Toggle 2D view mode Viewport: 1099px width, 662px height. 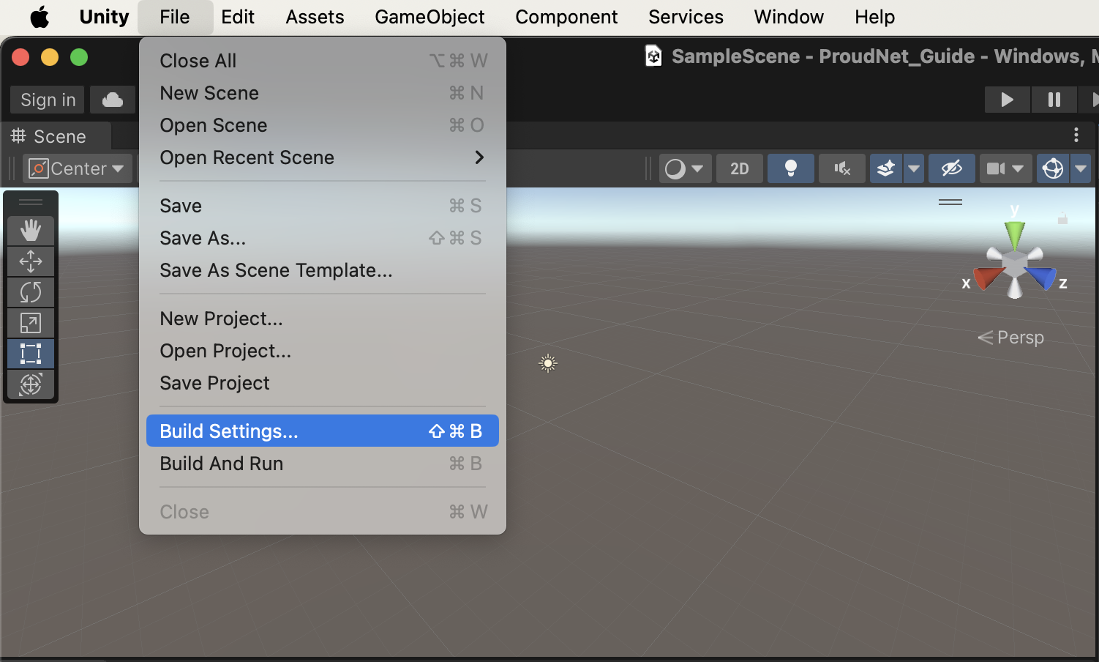(x=739, y=169)
